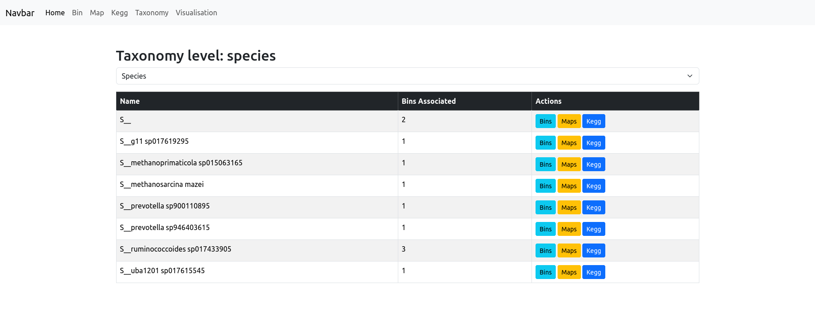Open the Kegg page from navbar
815x319 pixels.
tap(119, 13)
